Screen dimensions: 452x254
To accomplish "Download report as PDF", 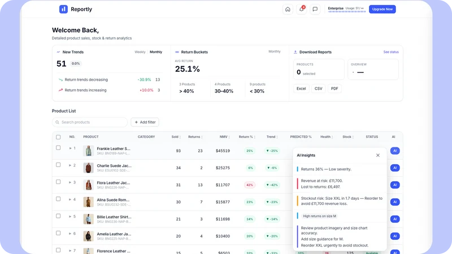I will [334, 89].
